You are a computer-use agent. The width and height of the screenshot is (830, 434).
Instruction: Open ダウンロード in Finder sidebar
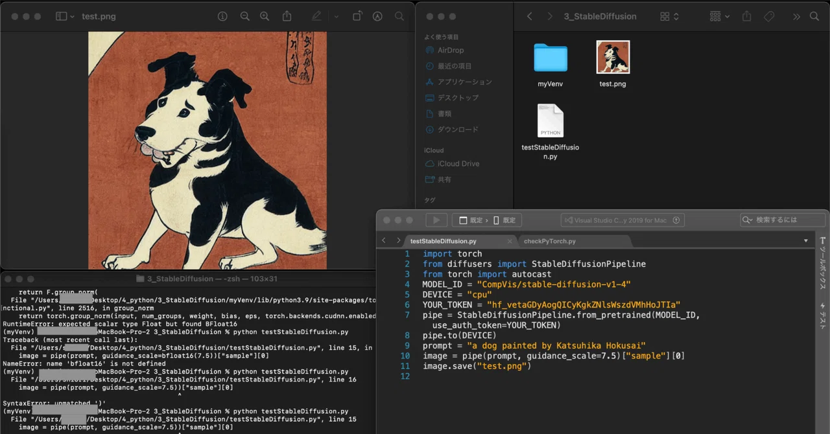[451, 130]
